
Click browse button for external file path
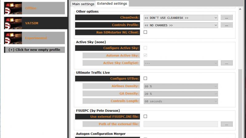pyautogui.click(x=227, y=124)
